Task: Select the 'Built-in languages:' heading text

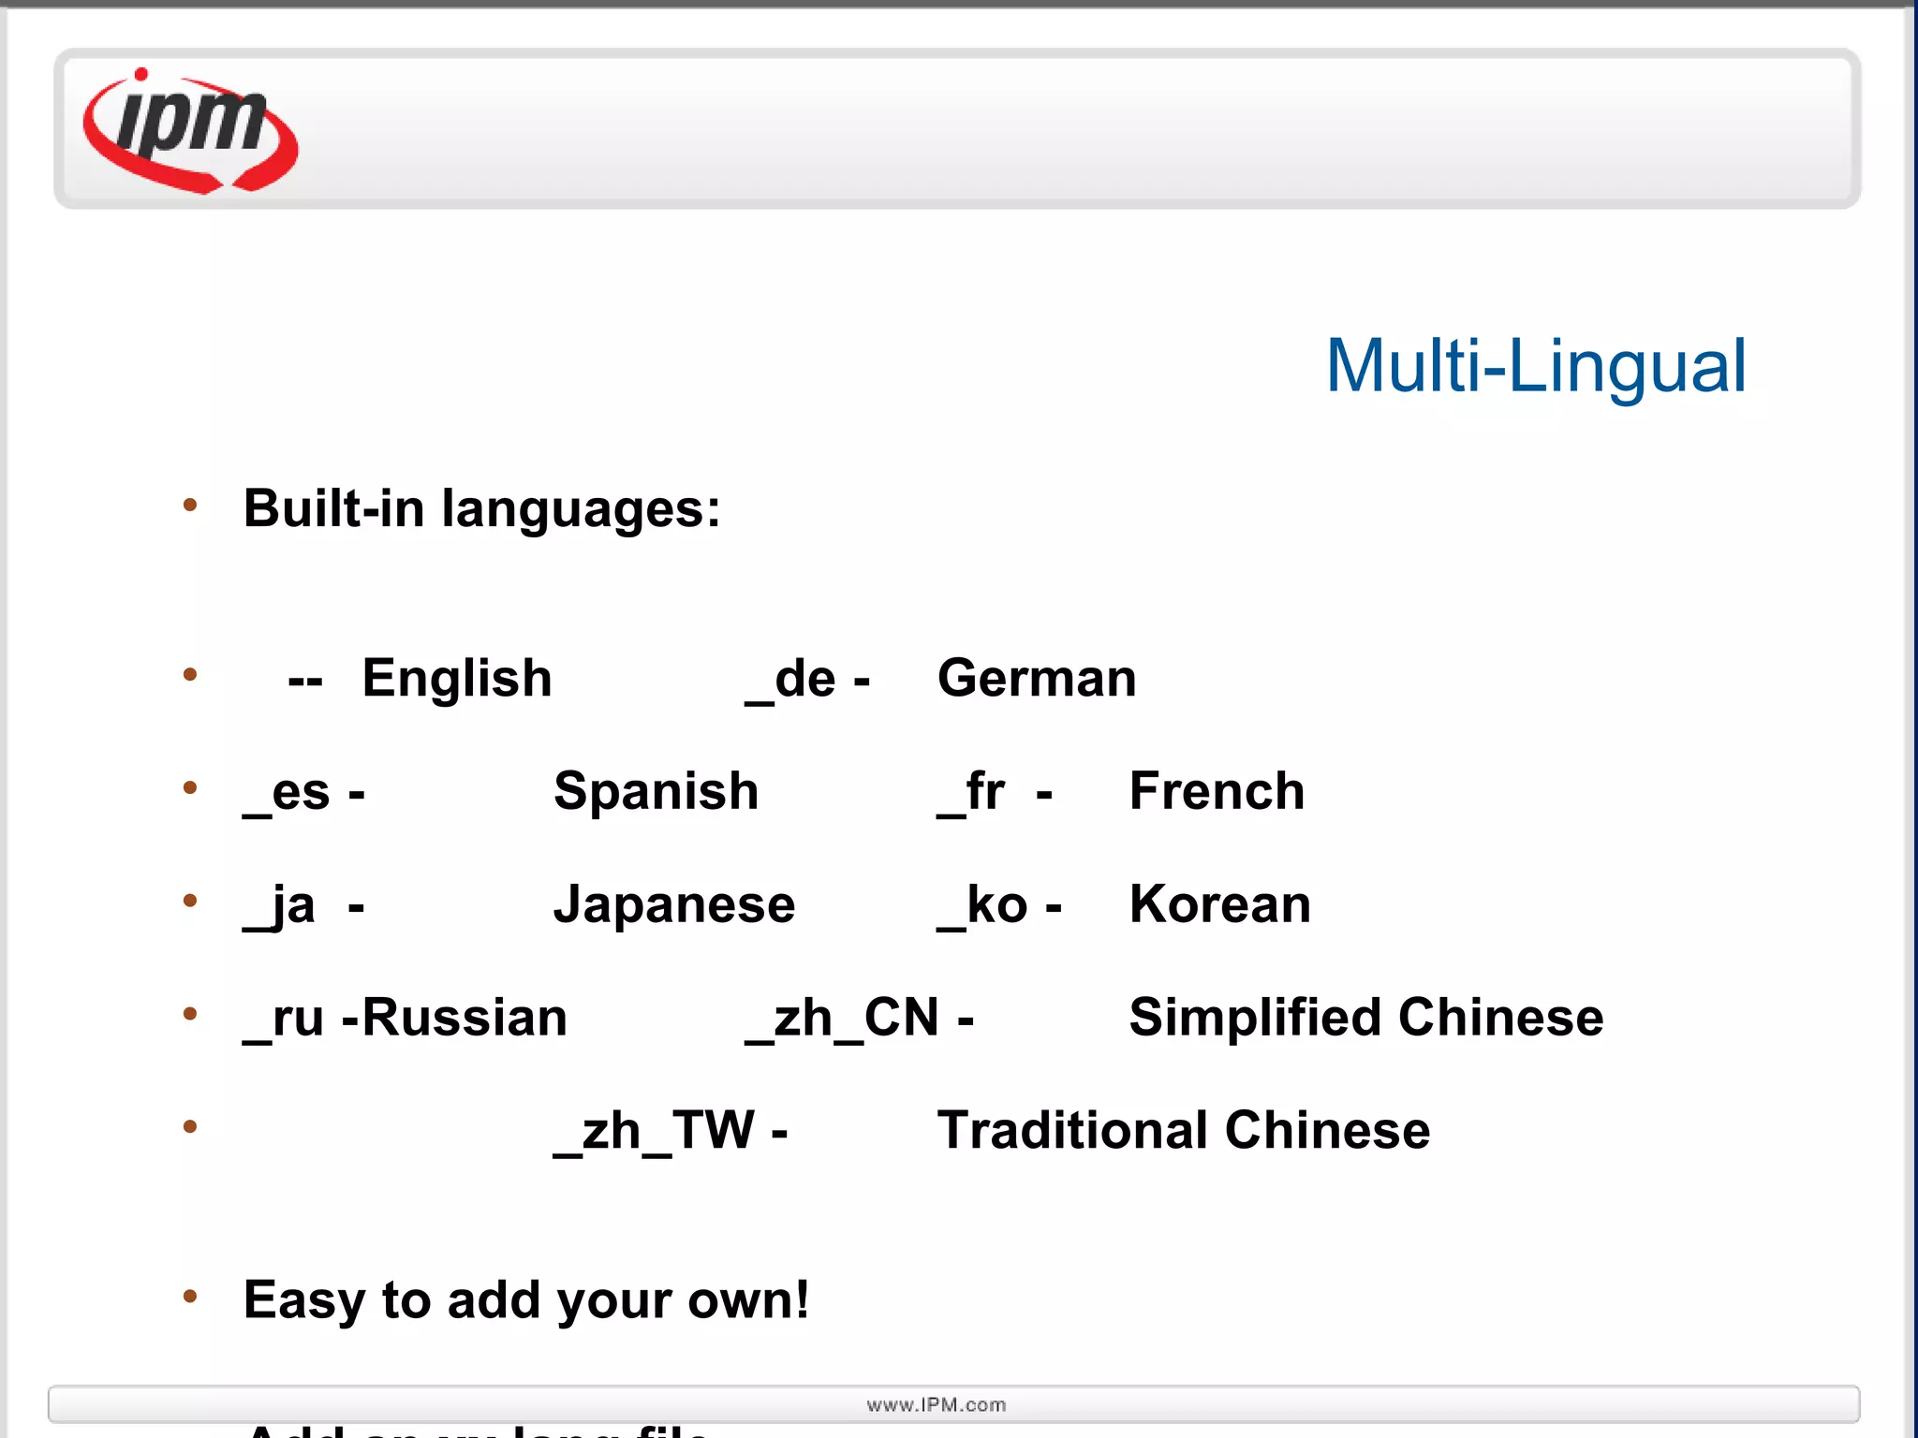Action: [x=482, y=510]
